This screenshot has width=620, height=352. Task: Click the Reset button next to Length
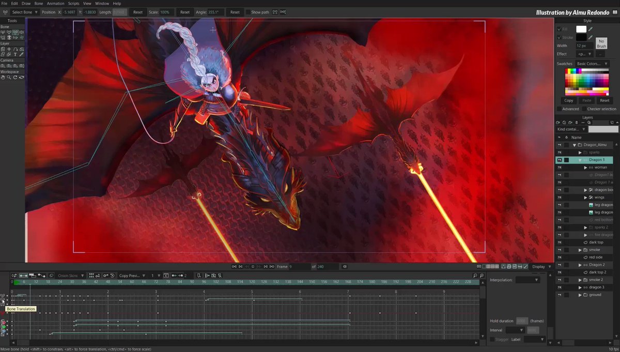click(x=138, y=12)
